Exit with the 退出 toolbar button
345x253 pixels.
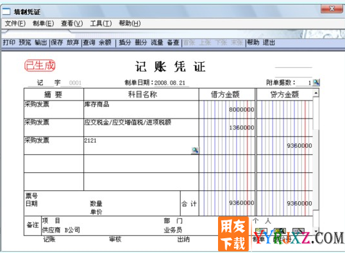tap(269, 42)
